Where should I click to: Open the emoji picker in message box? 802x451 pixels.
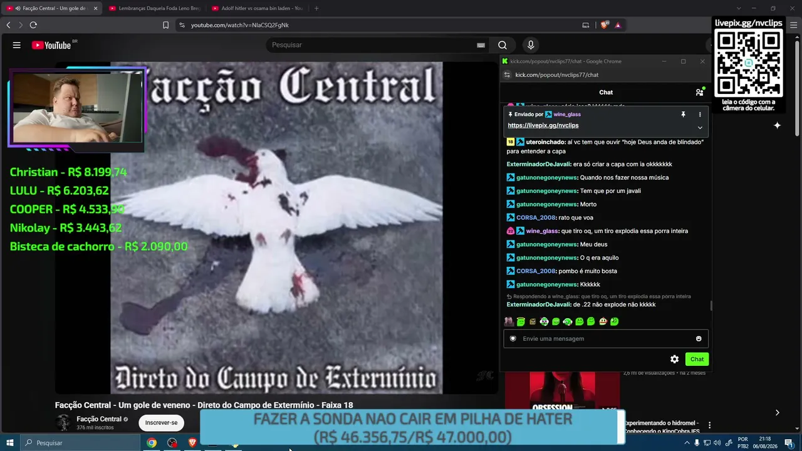tap(699, 339)
